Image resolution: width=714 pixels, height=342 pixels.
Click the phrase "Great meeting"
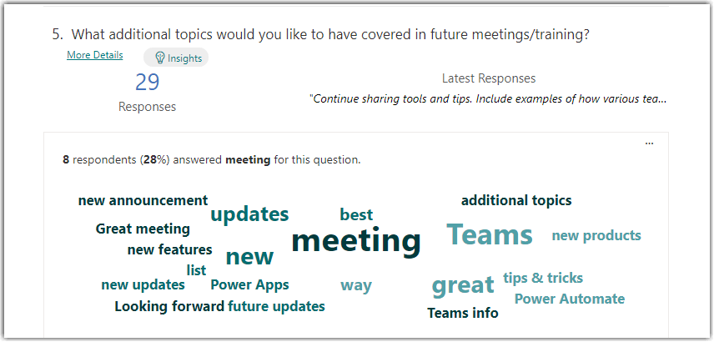point(143,229)
